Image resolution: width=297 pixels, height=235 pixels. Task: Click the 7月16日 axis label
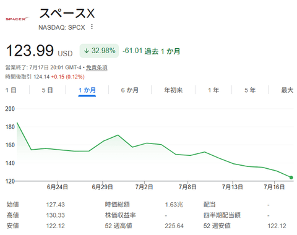[274, 187]
